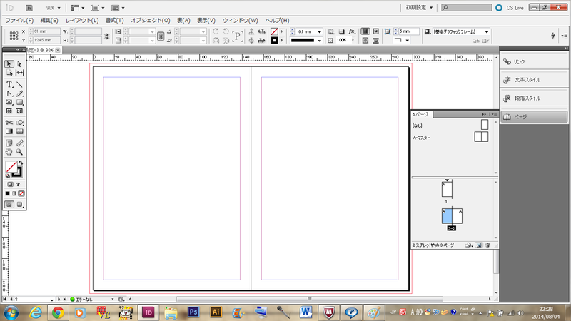
Task: Open オブジェクト(O) menu
Action: [151, 21]
